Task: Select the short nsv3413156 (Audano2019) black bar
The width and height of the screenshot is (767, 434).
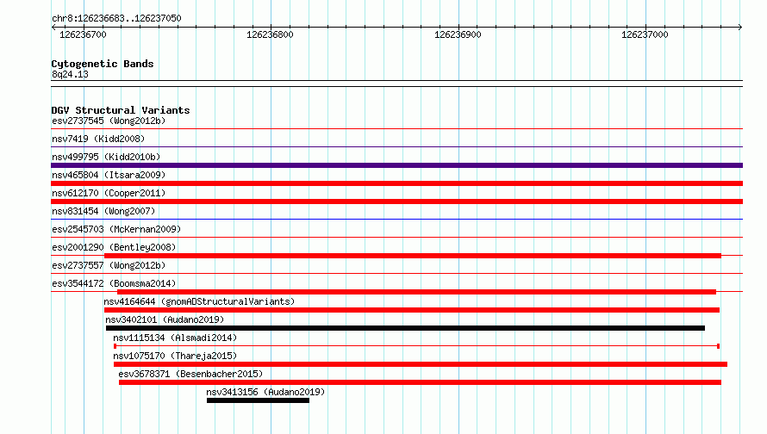Action: pyautogui.click(x=259, y=400)
